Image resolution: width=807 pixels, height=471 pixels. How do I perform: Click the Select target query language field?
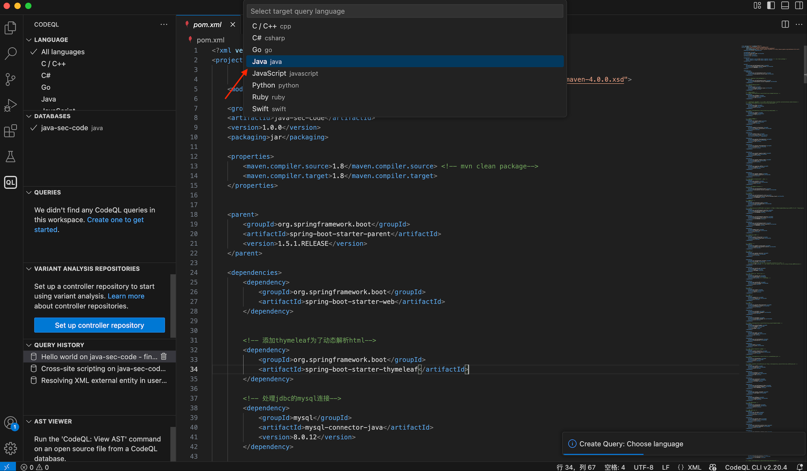point(405,11)
